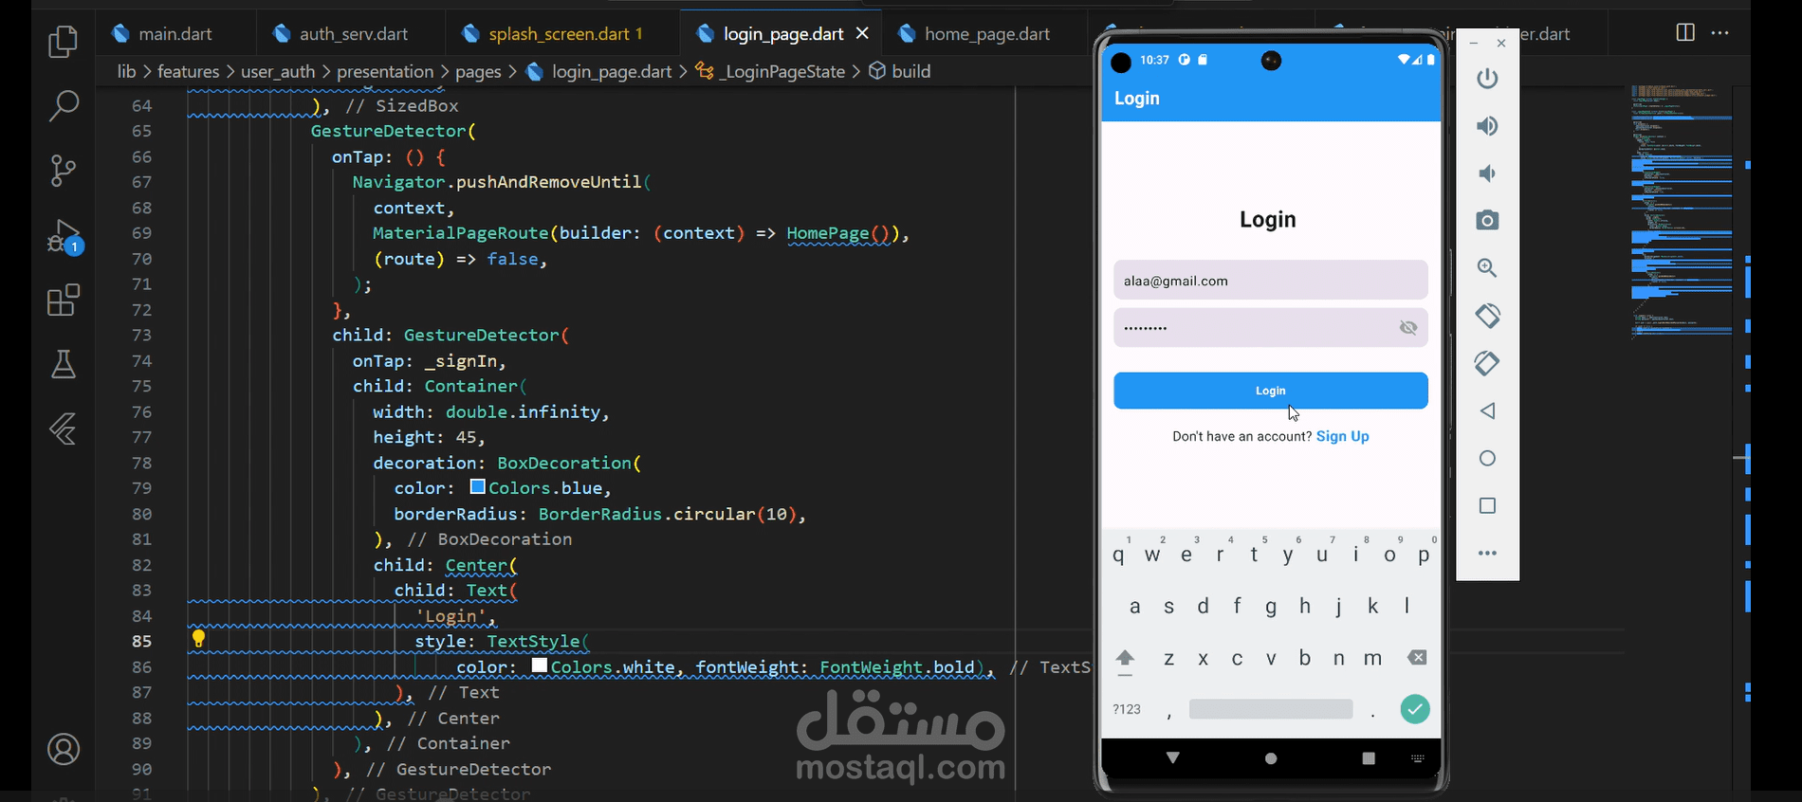
Task: Tap the space bar on phone keyboard
Action: 1270,709
